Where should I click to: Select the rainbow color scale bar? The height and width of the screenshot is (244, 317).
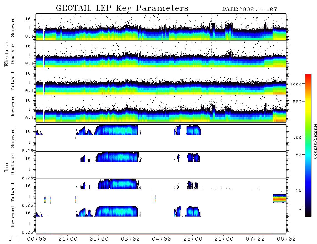308,145
